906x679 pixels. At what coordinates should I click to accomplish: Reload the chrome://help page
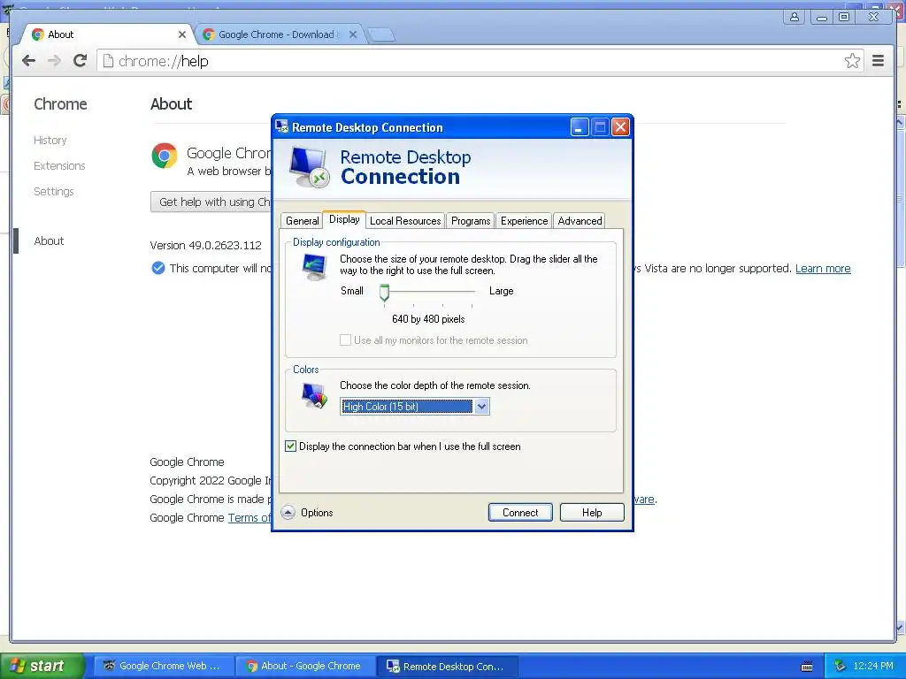click(x=81, y=61)
